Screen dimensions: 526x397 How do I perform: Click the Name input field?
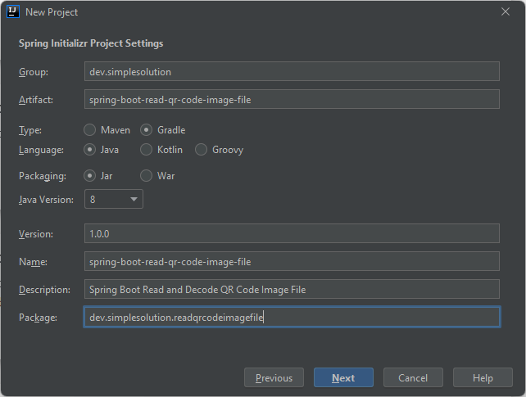pos(292,261)
